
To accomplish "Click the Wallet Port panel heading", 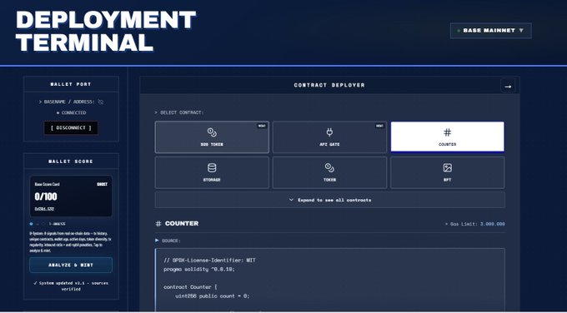I will [x=71, y=84].
